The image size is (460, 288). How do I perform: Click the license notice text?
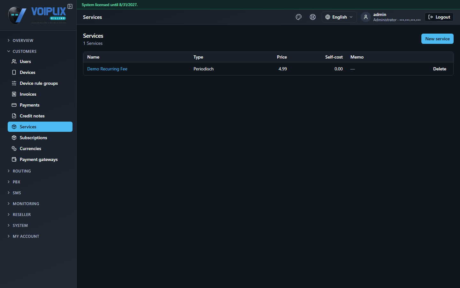click(x=110, y=5)
